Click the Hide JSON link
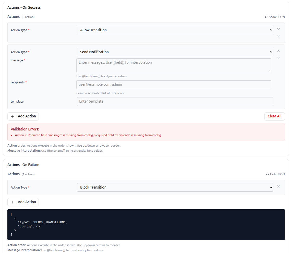Viewport: 291px width, 253px height. [x=277, y=174]
